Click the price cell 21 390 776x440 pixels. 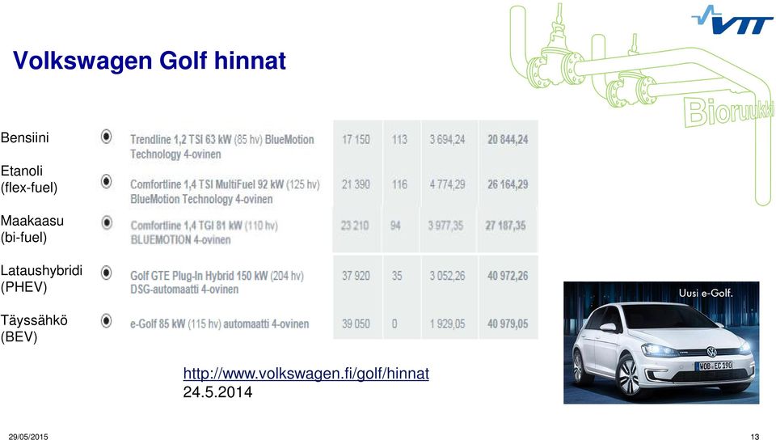tap(356, 184)
